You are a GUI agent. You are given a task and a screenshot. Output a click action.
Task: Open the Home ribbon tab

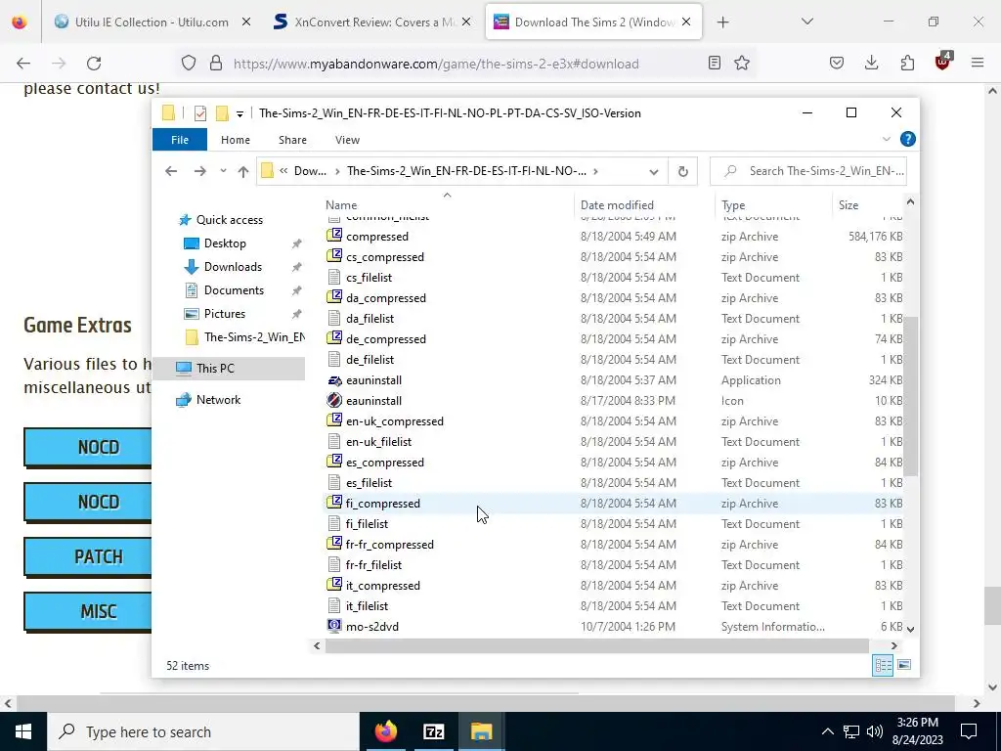(x=235, y=139)
